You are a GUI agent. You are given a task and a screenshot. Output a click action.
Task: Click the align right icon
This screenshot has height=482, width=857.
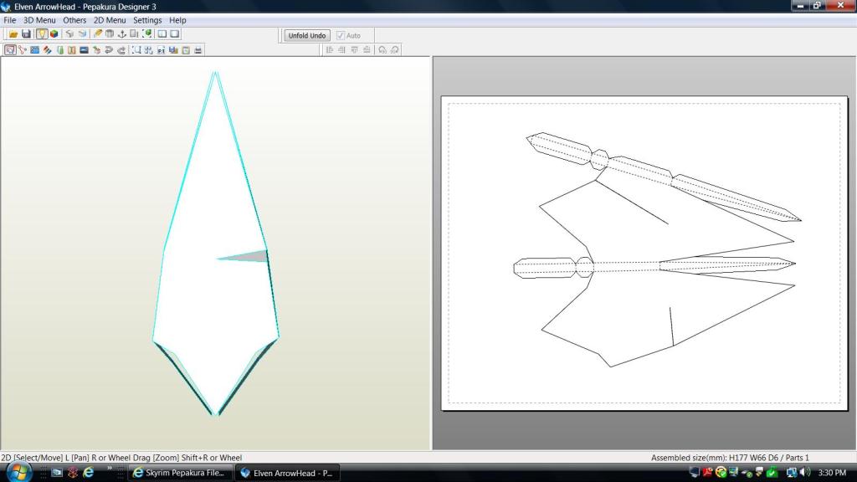341,50
